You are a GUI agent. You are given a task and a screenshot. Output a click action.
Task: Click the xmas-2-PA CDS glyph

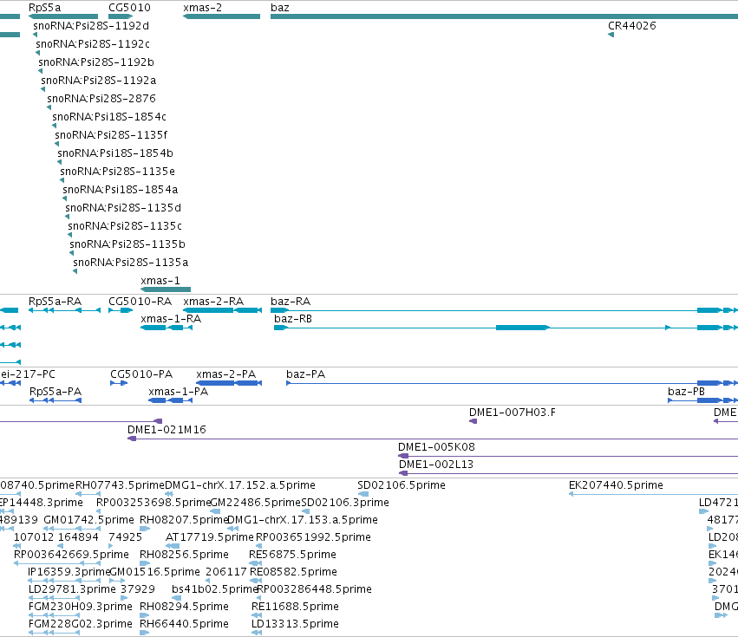tap(229, 383)
